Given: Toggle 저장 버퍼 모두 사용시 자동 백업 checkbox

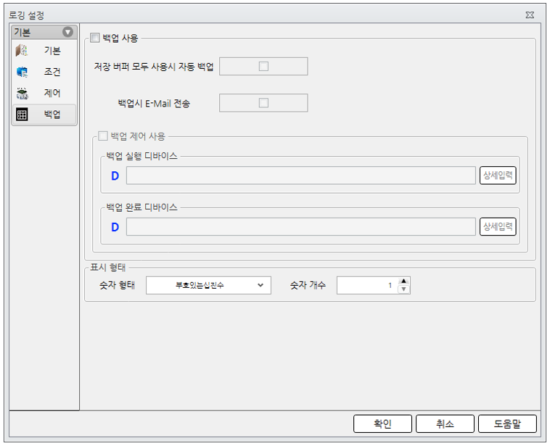Looking at the screenshot, I should 263,66.
